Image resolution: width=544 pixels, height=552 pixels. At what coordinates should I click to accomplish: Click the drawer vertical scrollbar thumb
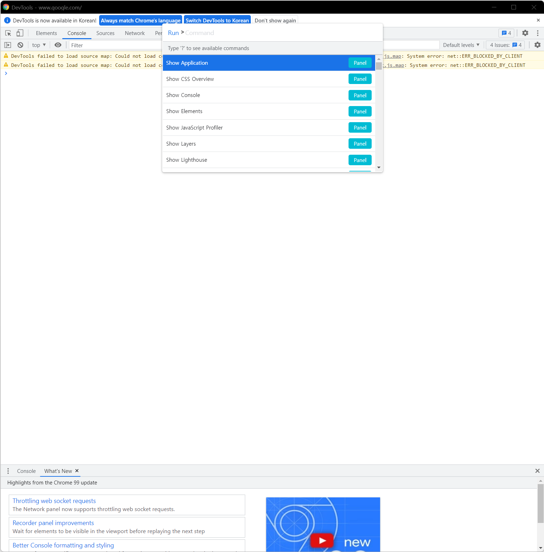pyautogui.click(x=541, y=503)
